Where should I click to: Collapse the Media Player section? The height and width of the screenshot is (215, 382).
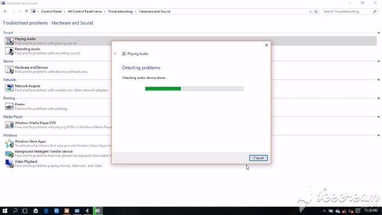378,117
